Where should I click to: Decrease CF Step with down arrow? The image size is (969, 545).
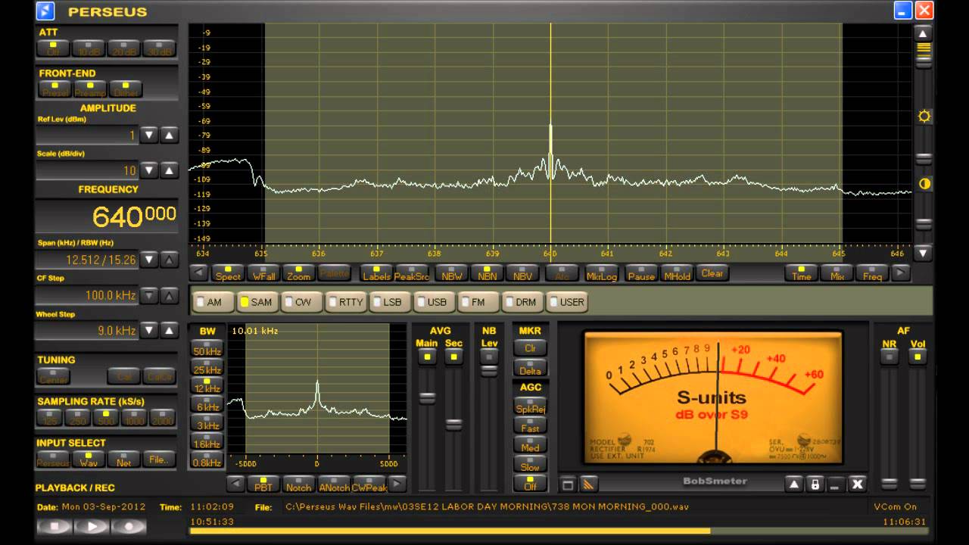coord(150,295)
